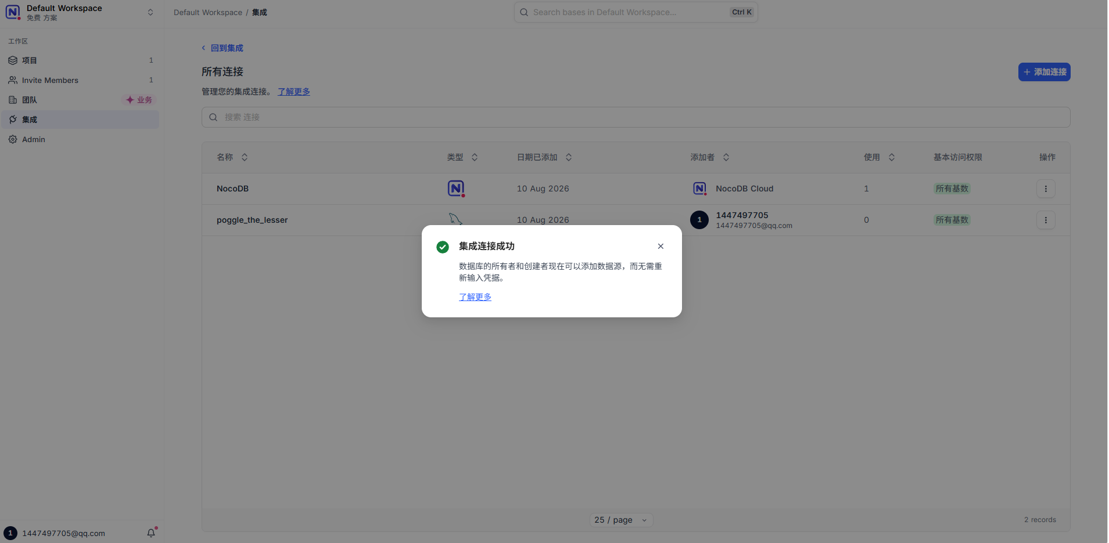
Task: Sort by the 添加者 column arrows
Action: pyautogui.click(x=726, y=157)
